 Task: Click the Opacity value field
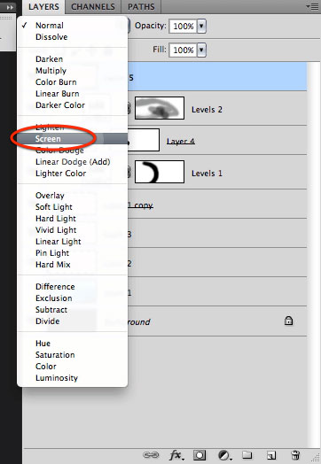(184, 26)
